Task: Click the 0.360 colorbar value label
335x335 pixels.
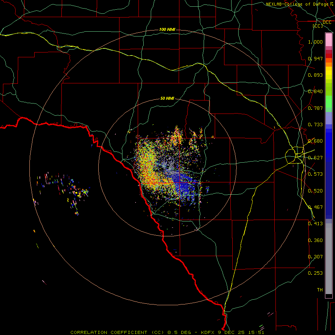Action: 315,240
